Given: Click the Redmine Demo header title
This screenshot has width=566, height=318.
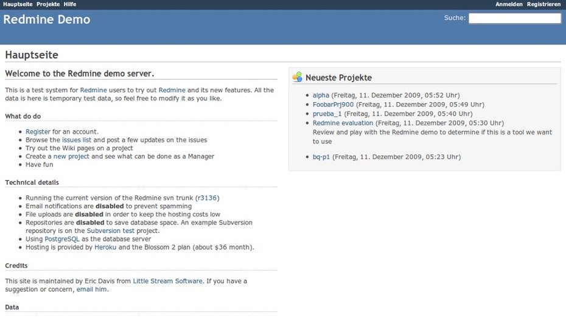Looking at the screenshot, I should point(47,19).
